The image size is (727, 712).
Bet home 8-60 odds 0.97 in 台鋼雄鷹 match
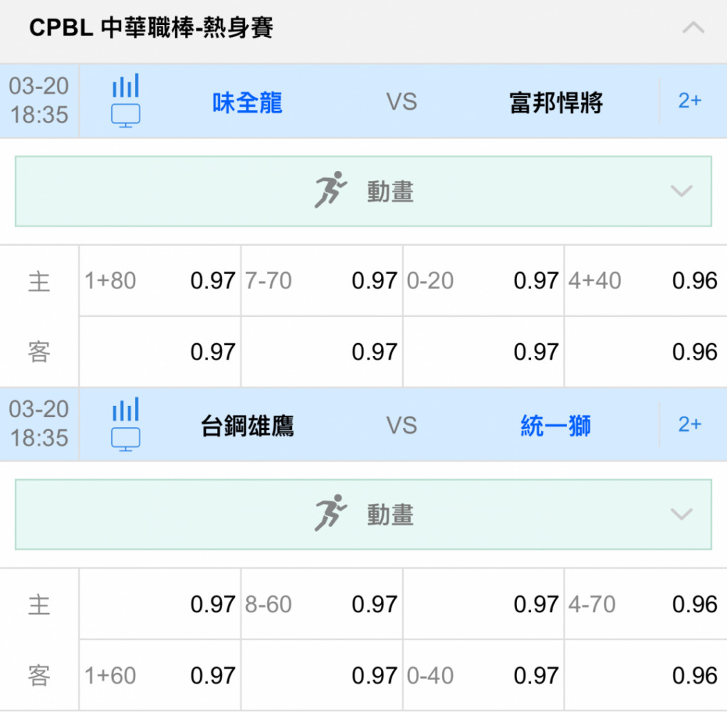(322, 604)
